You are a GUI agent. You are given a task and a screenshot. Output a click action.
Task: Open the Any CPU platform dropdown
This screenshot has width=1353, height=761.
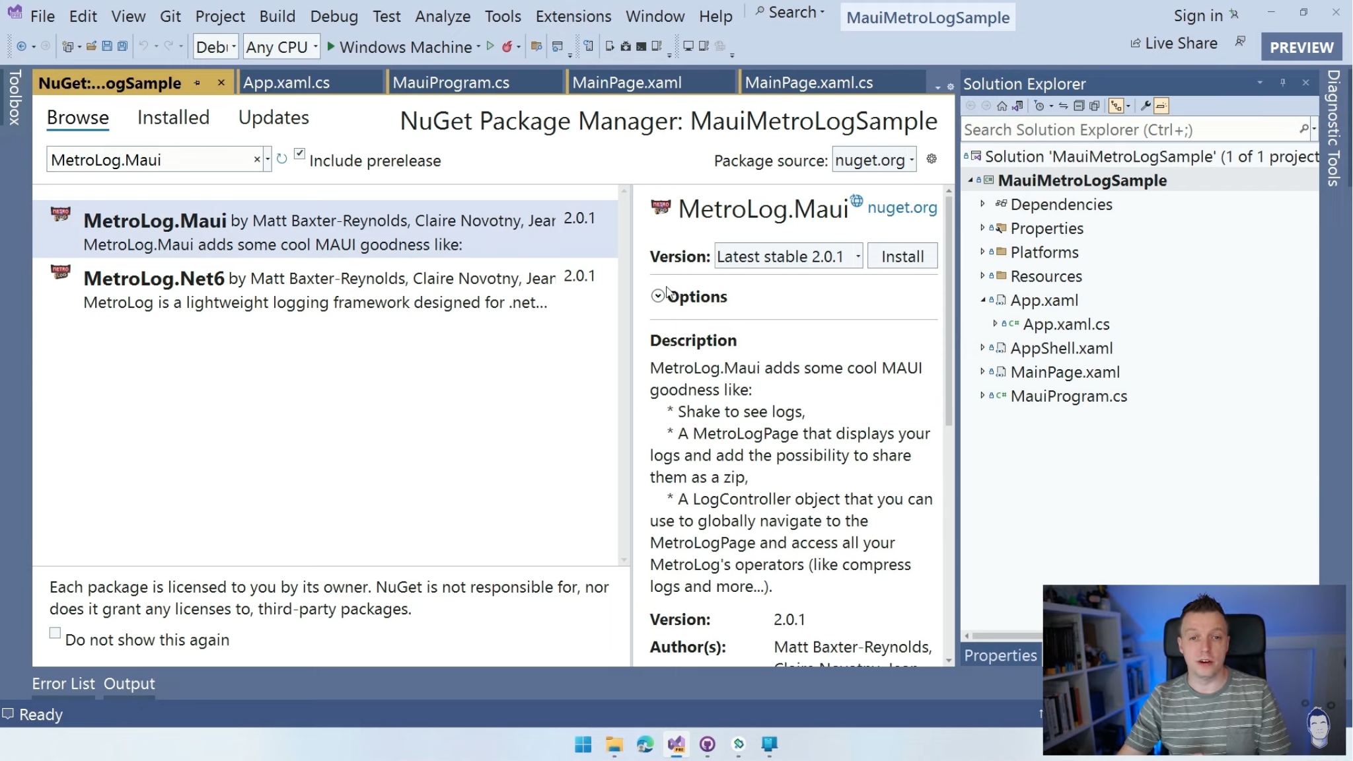click(x=281, y=47)
